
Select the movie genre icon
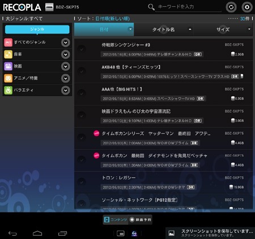pos(8,66)
